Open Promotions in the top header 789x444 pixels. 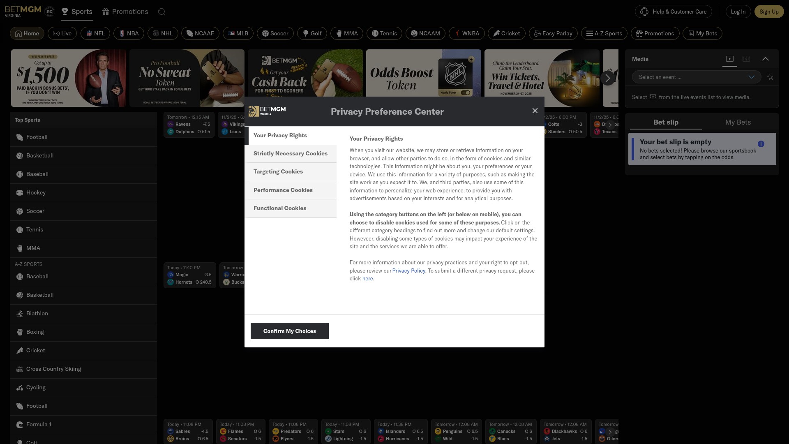tap(125, 12)
